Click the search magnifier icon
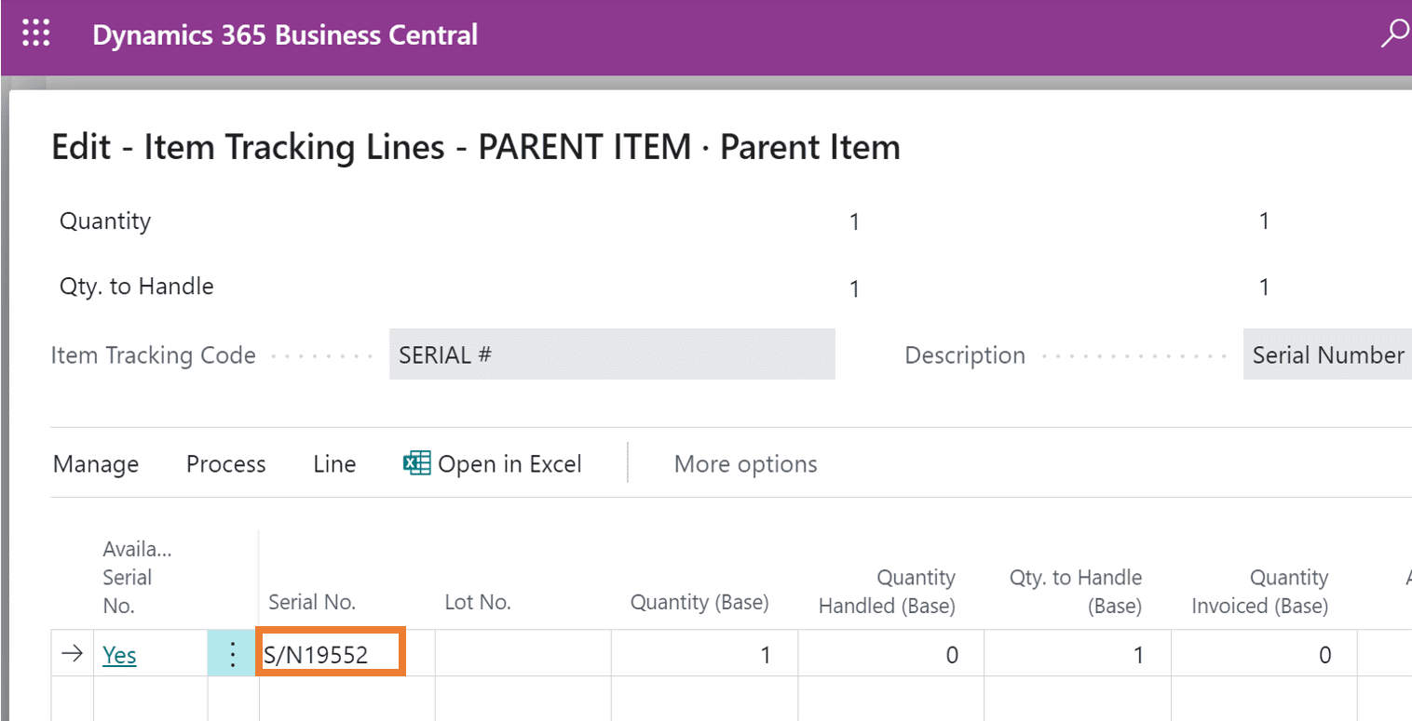The image size is (1412, 721). pyautogui.click(x=1393, y=34)
